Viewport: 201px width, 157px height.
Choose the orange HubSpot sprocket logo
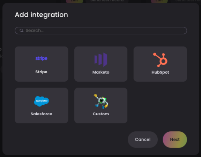[160, 60]
